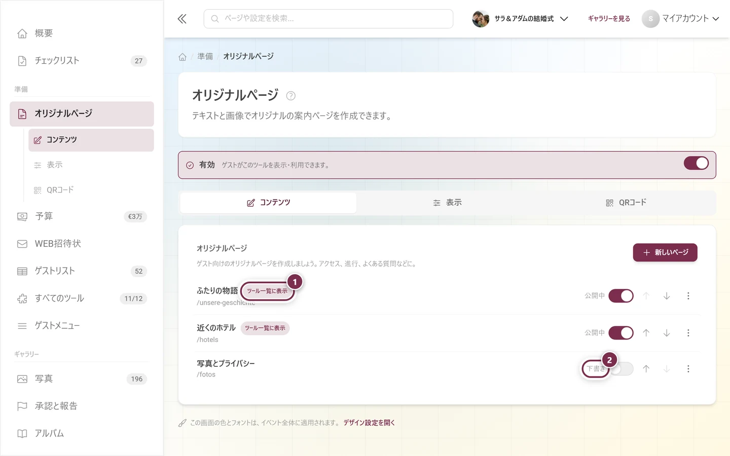Collapse the sidebar with the double-chevron icon
The width and height of the screenshot is (730, 456).
[182, 19]
